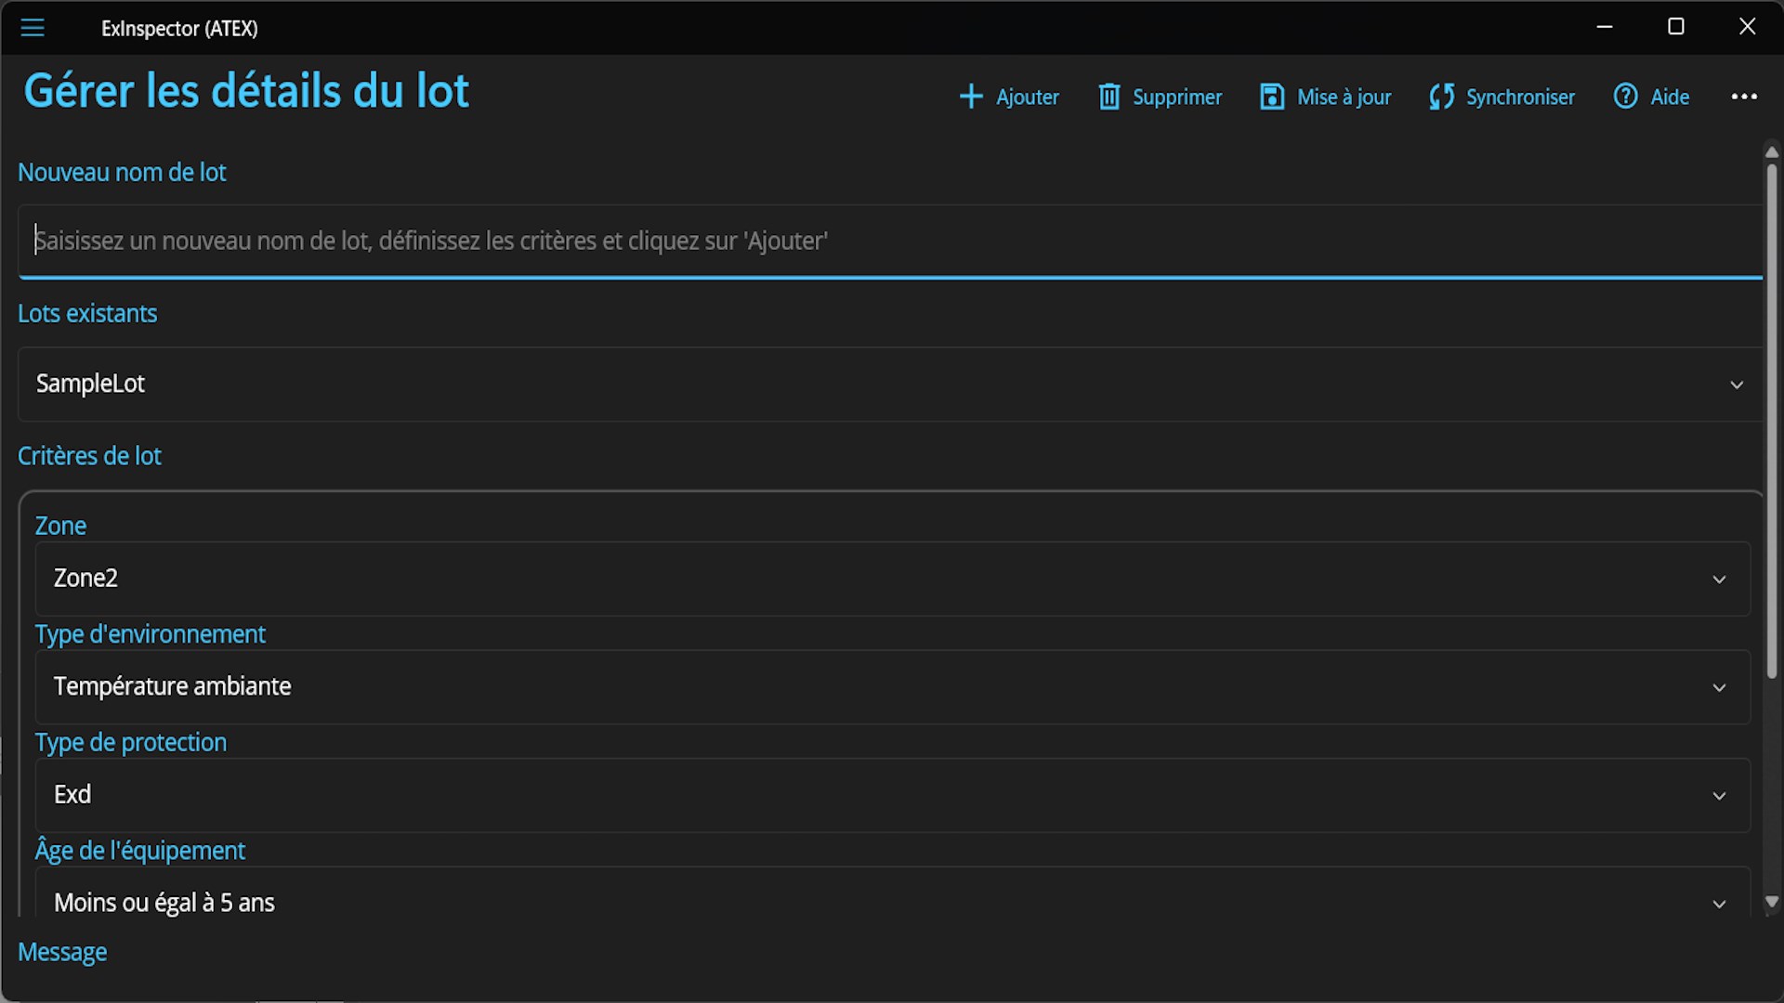Open the three-dot overflow menu
Image resolution: width=1784 pixels, height=1003 pixels.
pos(1744,97)
